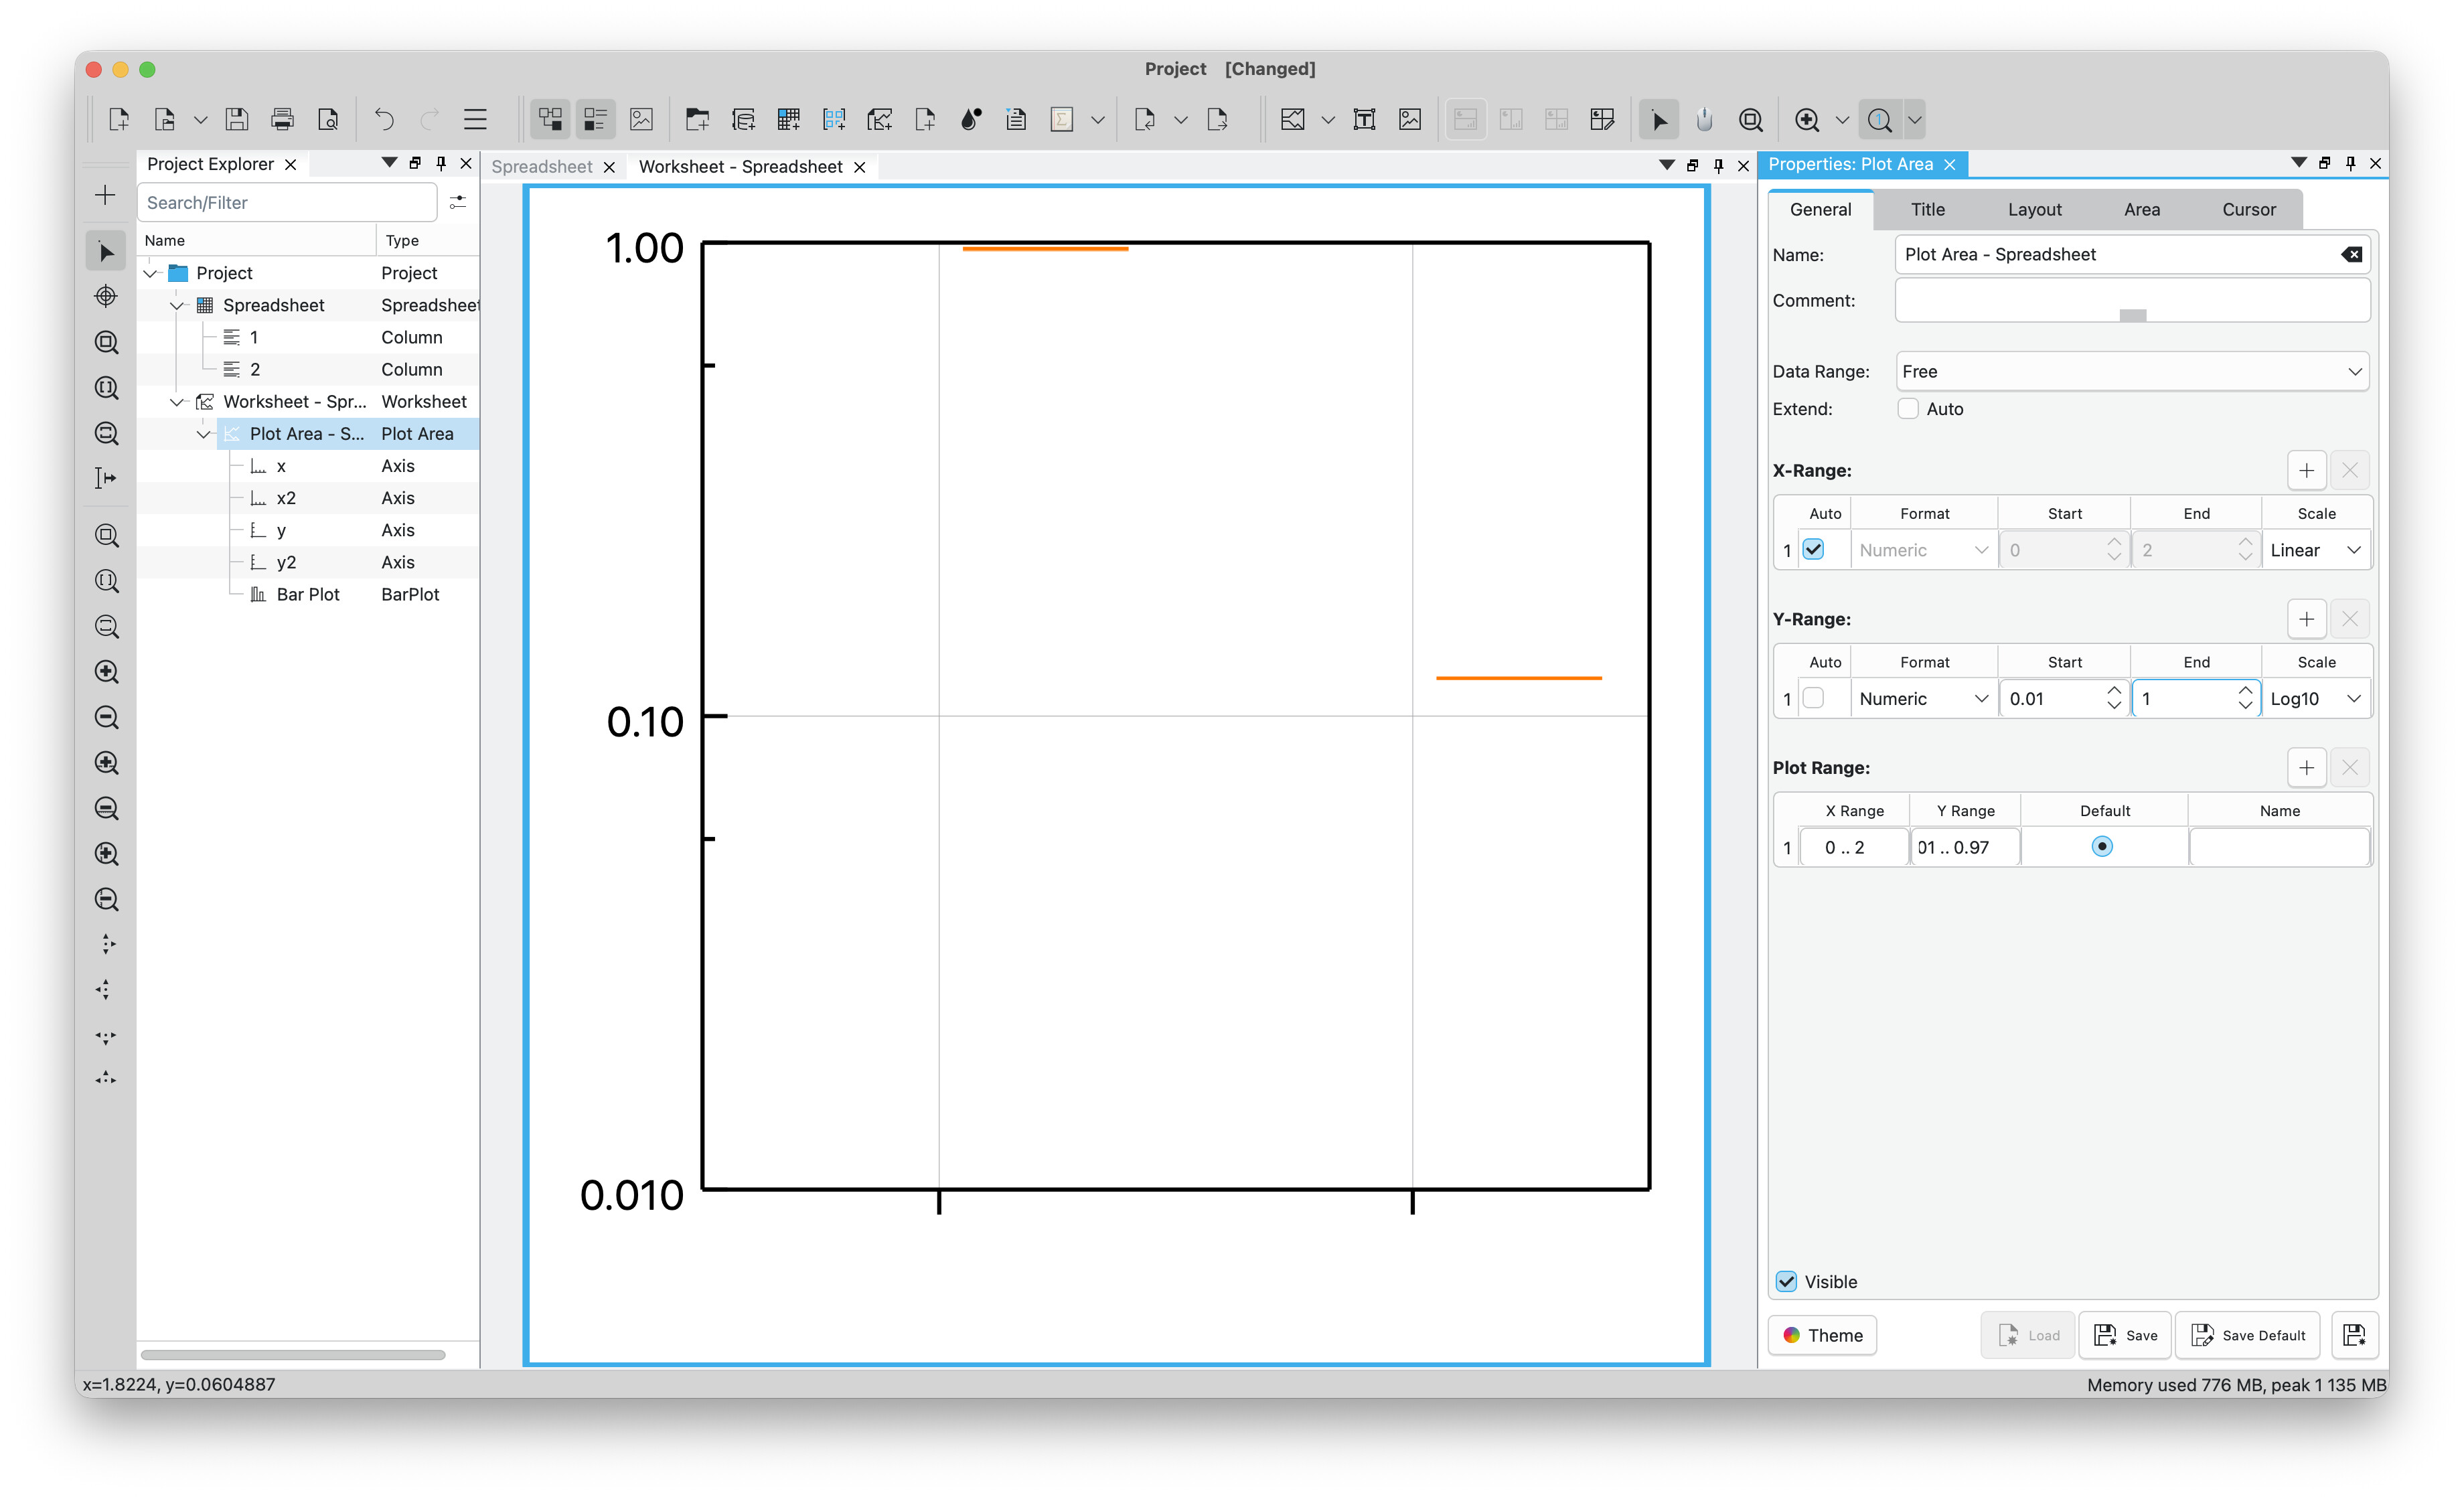Open the Data Range dropdown

point(2132,372)
